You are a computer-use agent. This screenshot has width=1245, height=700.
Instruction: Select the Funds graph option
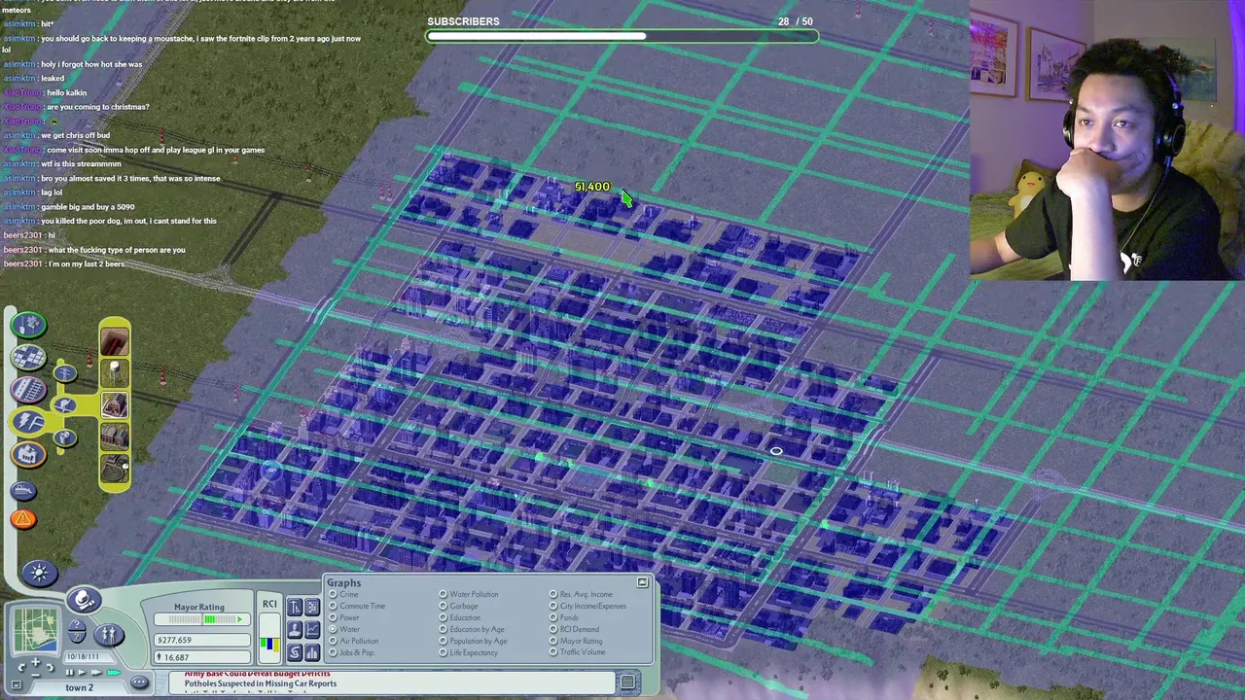point(553,617)
